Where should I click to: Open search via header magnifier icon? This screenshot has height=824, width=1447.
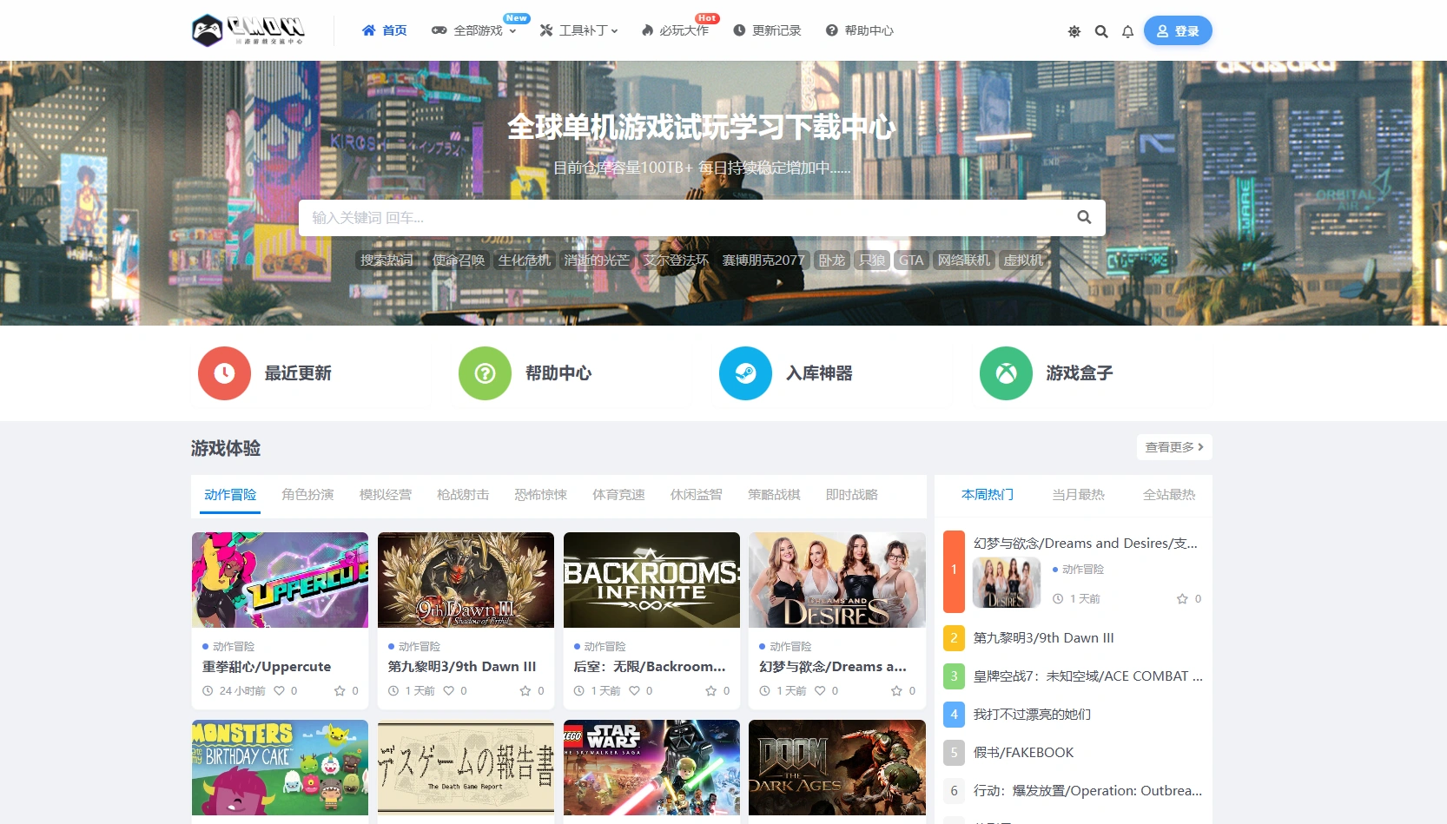[x=1101, y=31]
